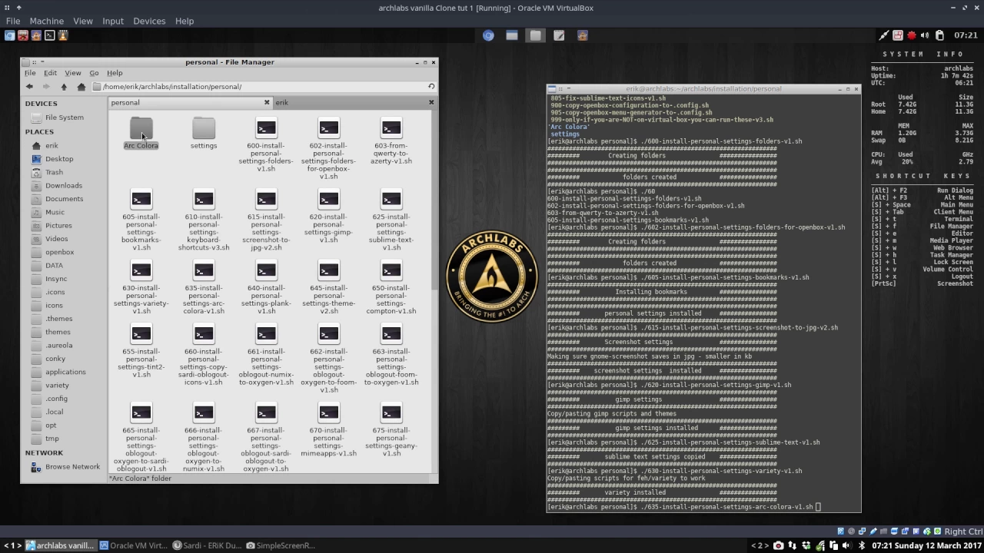Open File System in the sidebar
Image resolution: width=984 pixels, height=553 pixels.
[x=65, y=118]
